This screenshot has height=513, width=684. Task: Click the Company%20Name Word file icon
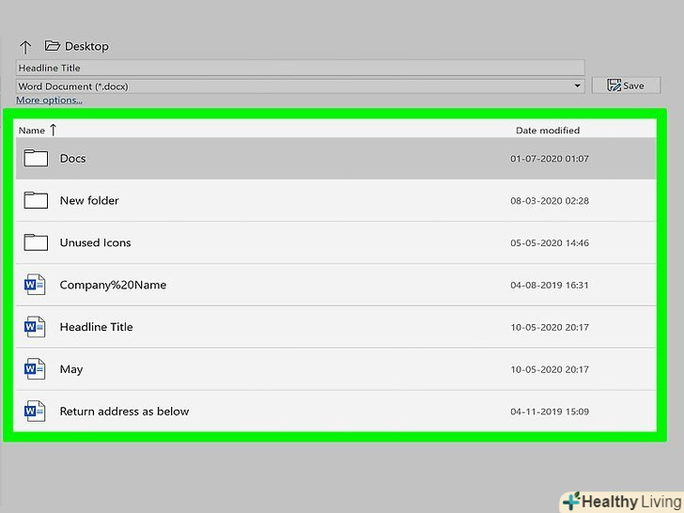pyautogui.click(x=35, y=285)
